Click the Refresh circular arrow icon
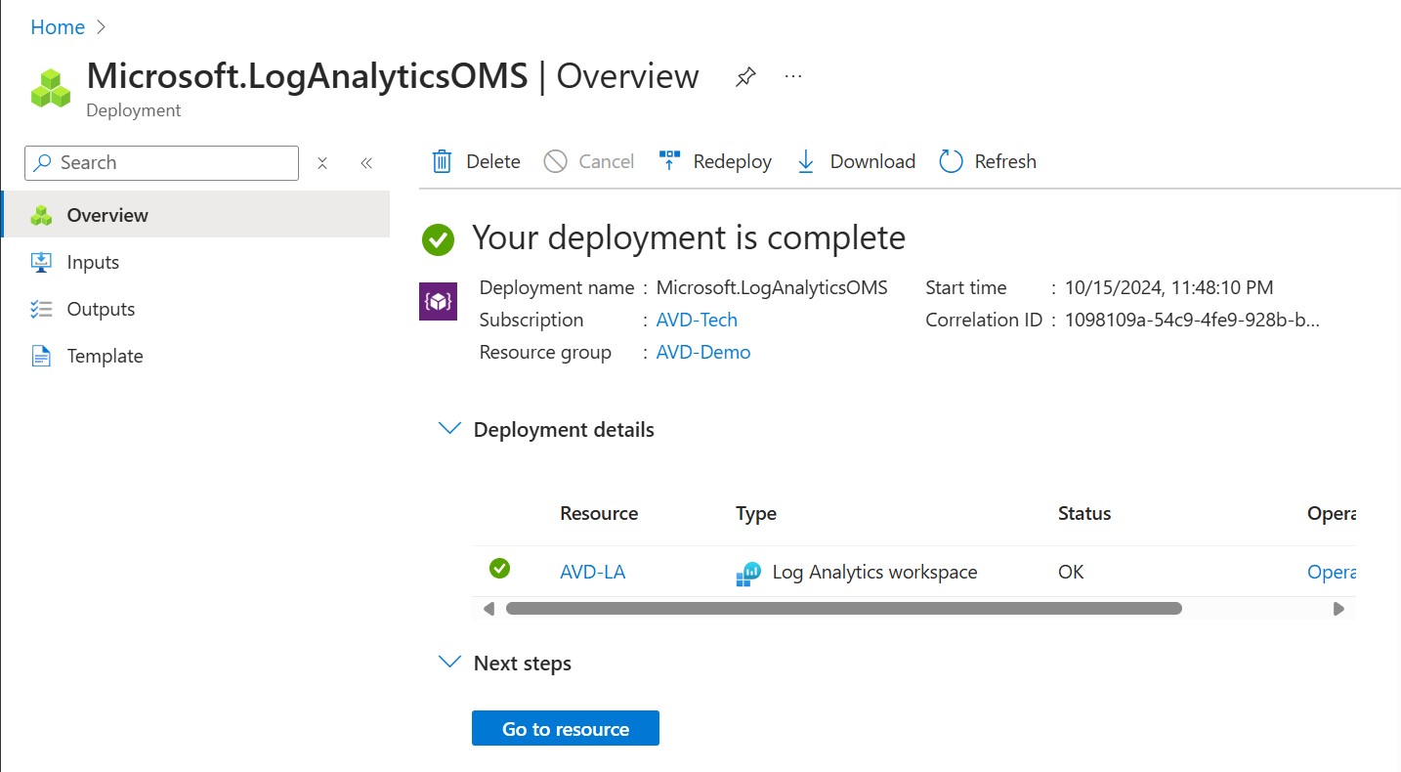 point(951,161)
